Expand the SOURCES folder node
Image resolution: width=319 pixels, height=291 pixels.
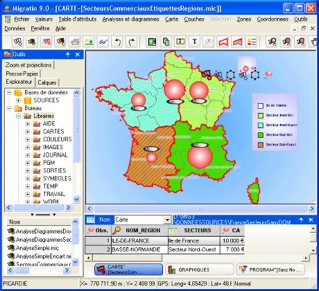(x=18, y=100)
